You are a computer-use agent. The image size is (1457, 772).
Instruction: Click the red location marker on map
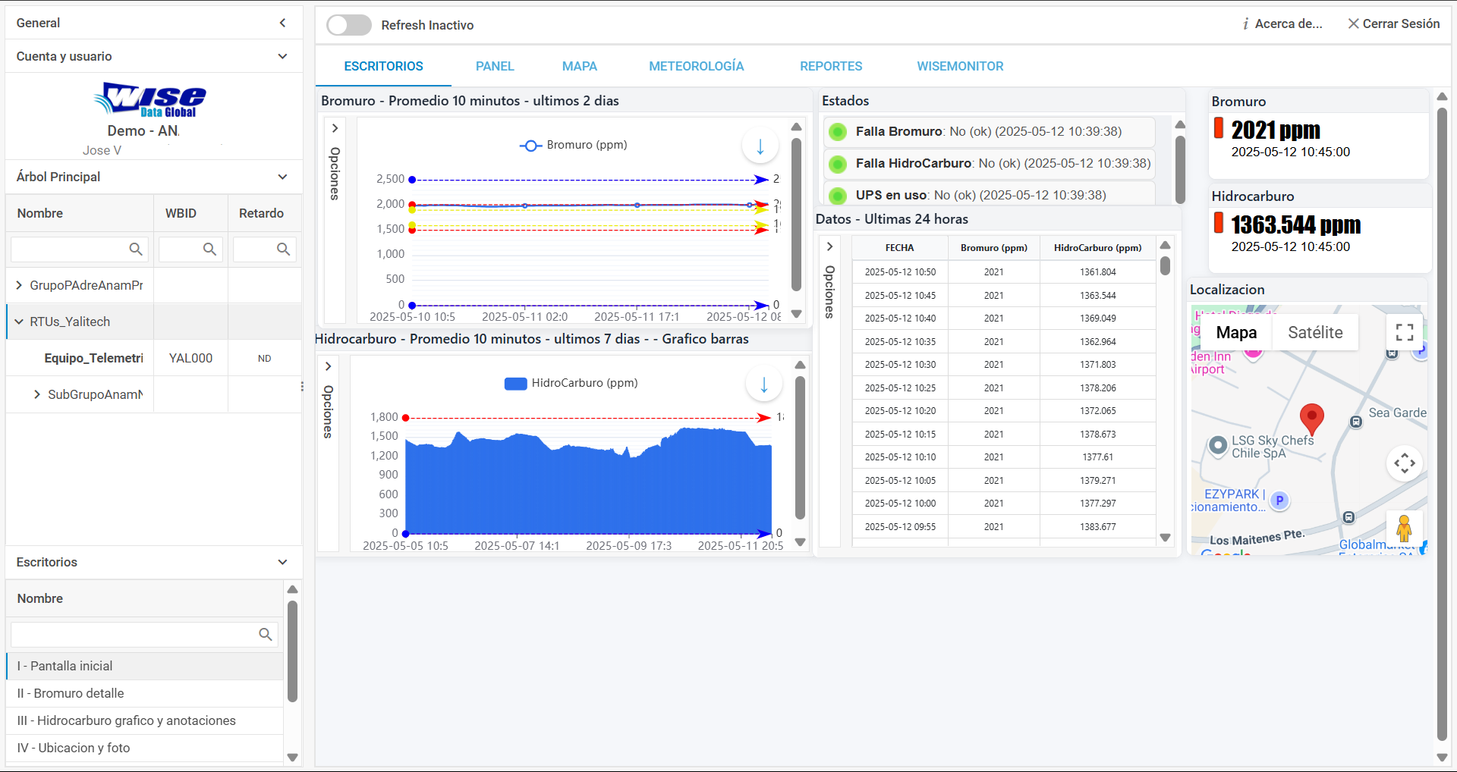click(1312, 419)
